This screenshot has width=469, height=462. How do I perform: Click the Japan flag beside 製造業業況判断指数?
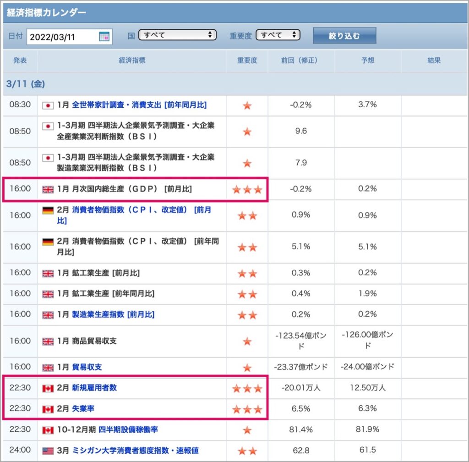click(x=48, y=158)
